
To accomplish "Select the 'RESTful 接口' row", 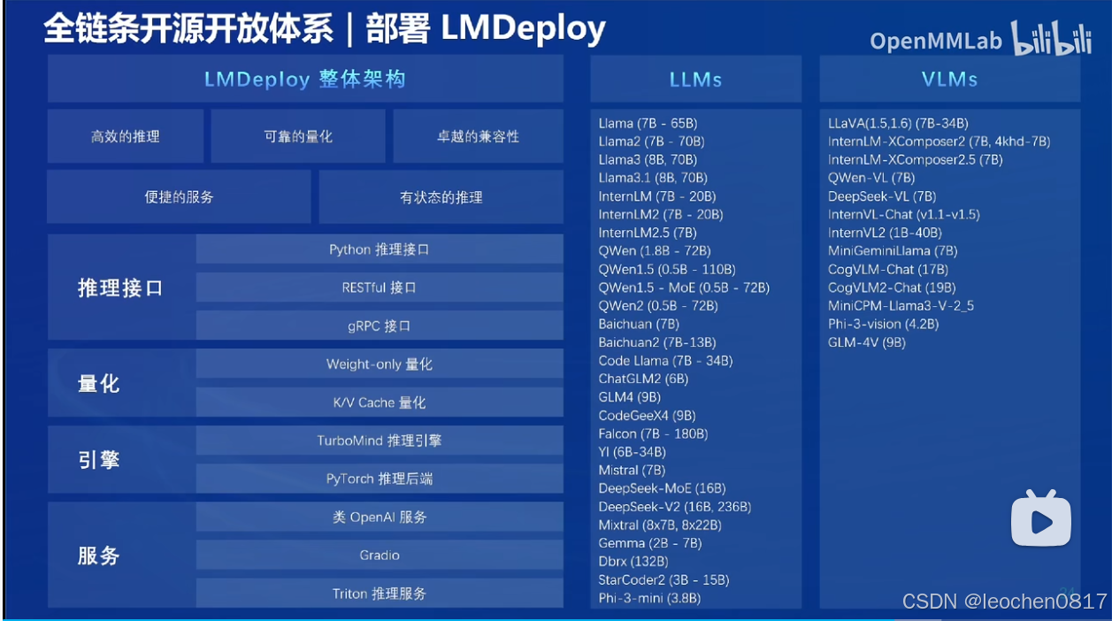I will pyautogui.click(x=380, y=287).
